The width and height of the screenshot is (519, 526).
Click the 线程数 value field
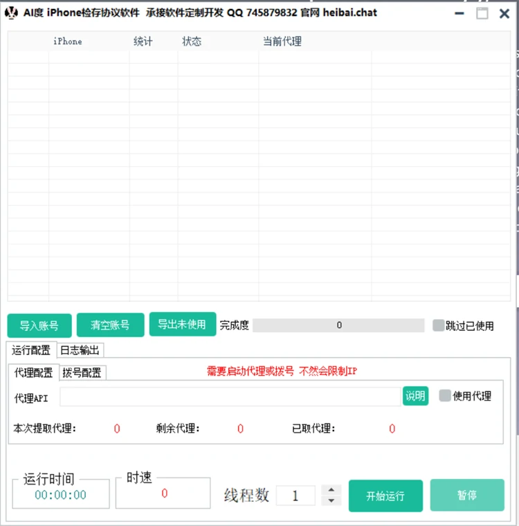(x=295, y=495)
